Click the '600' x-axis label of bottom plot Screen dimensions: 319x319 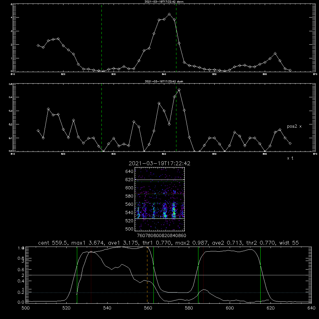(x=230, y=308)
